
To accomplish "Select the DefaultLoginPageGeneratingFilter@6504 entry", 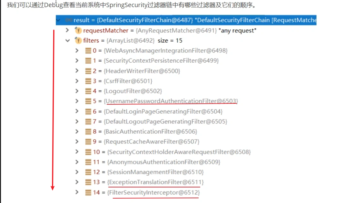I will 163,111.
